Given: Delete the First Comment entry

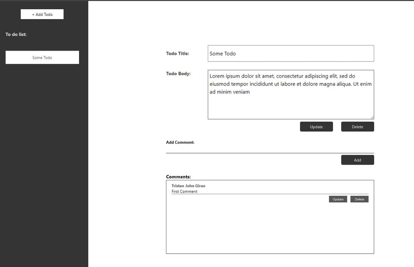Looking at the screenshot, I should pyautogui.click(x=359, y=199).
